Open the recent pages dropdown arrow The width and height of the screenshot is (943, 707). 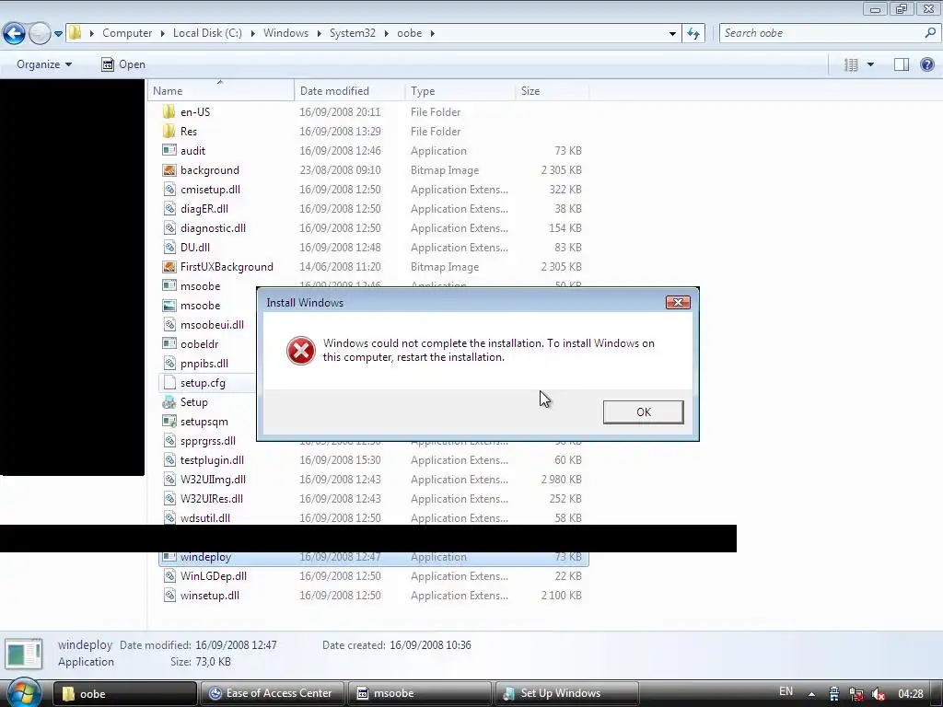(x=58, y=34)
